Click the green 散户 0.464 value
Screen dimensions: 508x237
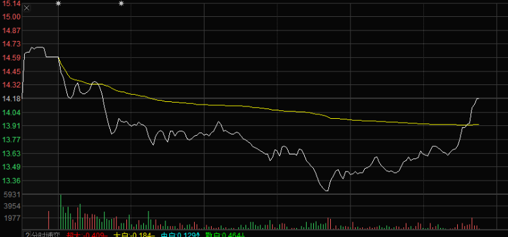click(x=225, y=235)
